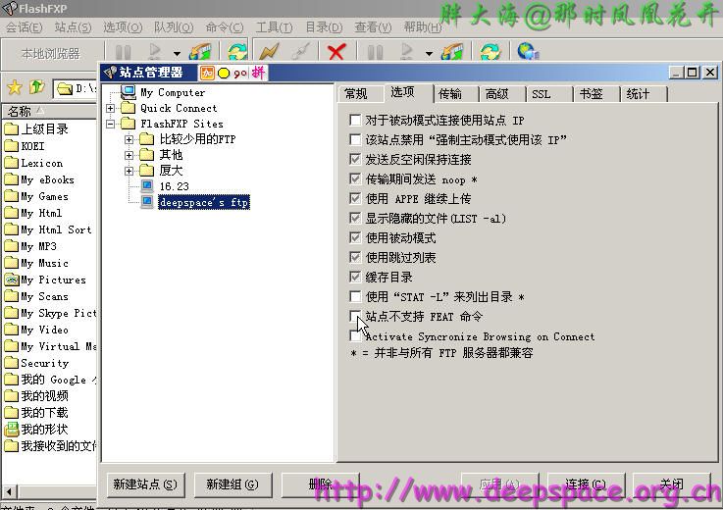Check Activate Syncronize Browsing on Connect
The height and width of the screenshot is (510, 723).
pos(355,336)
